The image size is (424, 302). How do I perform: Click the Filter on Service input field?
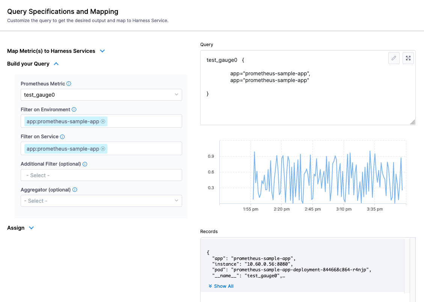point(143,149)
